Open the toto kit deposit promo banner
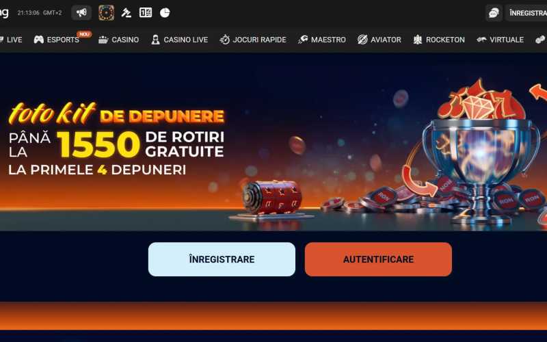The height and width of the screenshot is (342, 547). [x=273, y=142]
